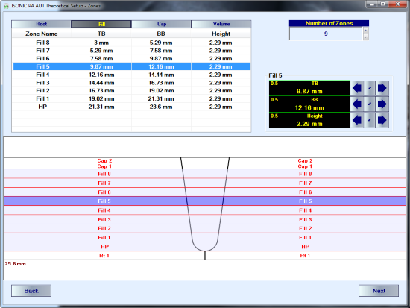Select the Fill 8 row in table

(132, 43)
